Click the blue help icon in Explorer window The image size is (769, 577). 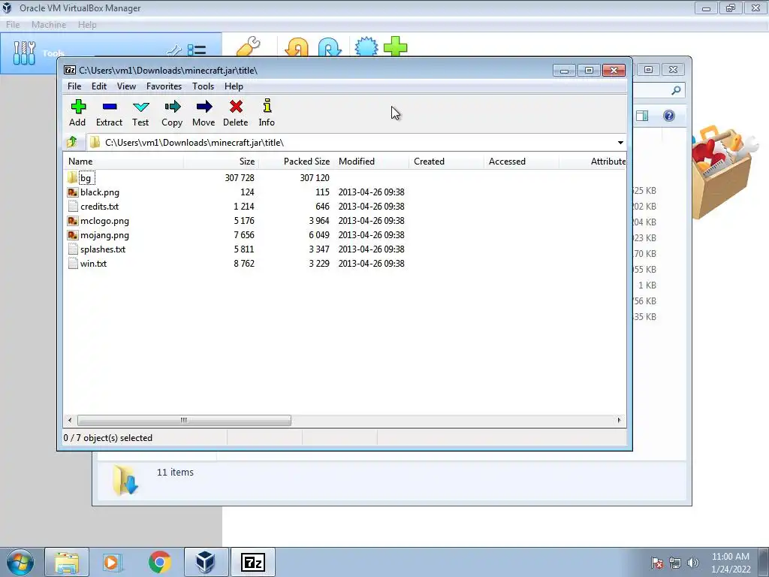click(x=669, y=116)
